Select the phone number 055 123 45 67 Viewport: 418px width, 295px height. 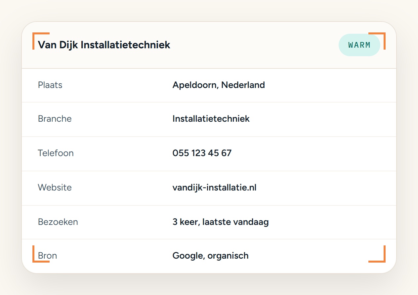click(202, 153)
